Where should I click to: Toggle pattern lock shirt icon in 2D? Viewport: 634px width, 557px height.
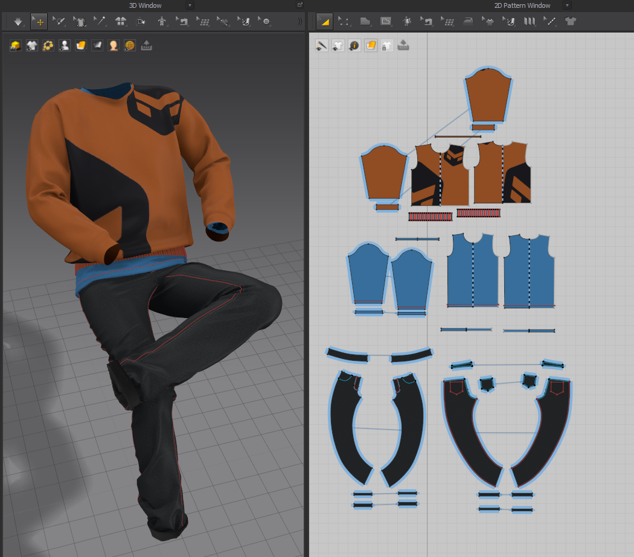[x=387, y=46]
